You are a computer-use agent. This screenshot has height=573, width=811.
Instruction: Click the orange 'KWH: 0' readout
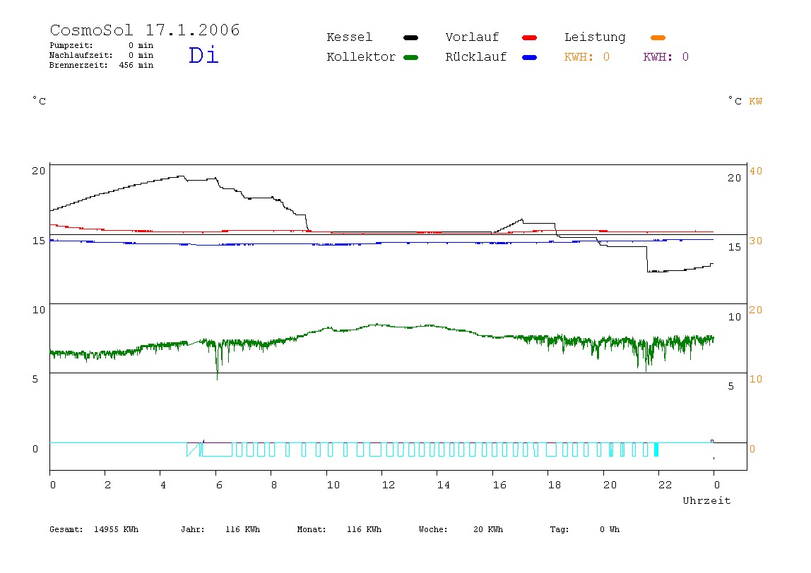[x=587, y=57]
